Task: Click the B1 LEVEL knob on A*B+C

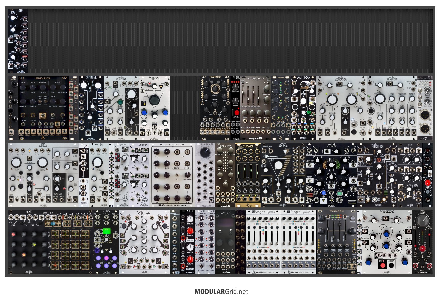Action: point(190,219)
